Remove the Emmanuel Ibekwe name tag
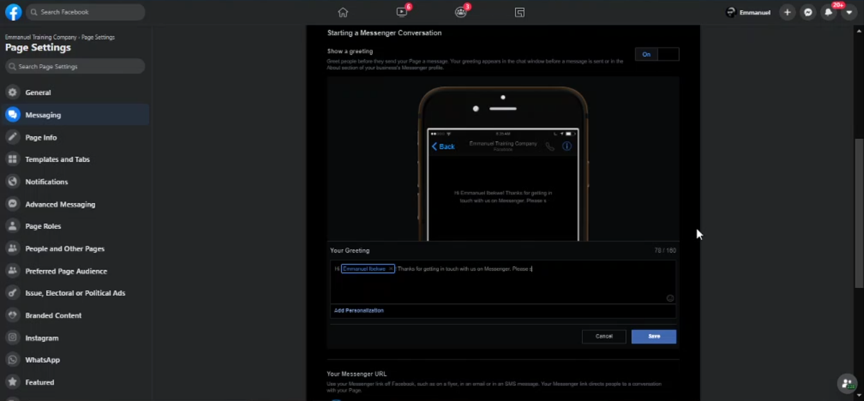The image size is (864, 401). tap(391, 269)
